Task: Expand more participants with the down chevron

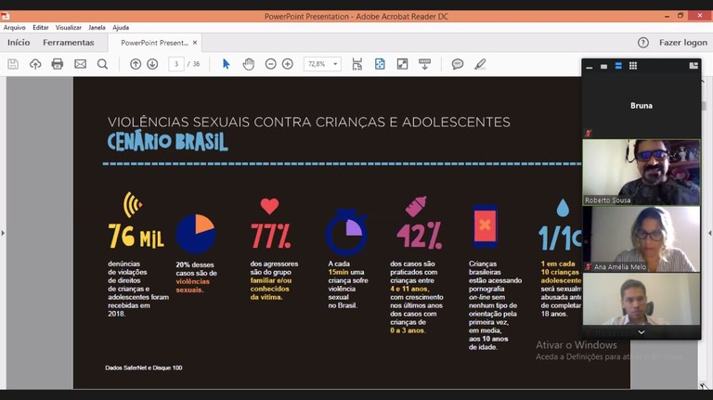Action: 641,331
